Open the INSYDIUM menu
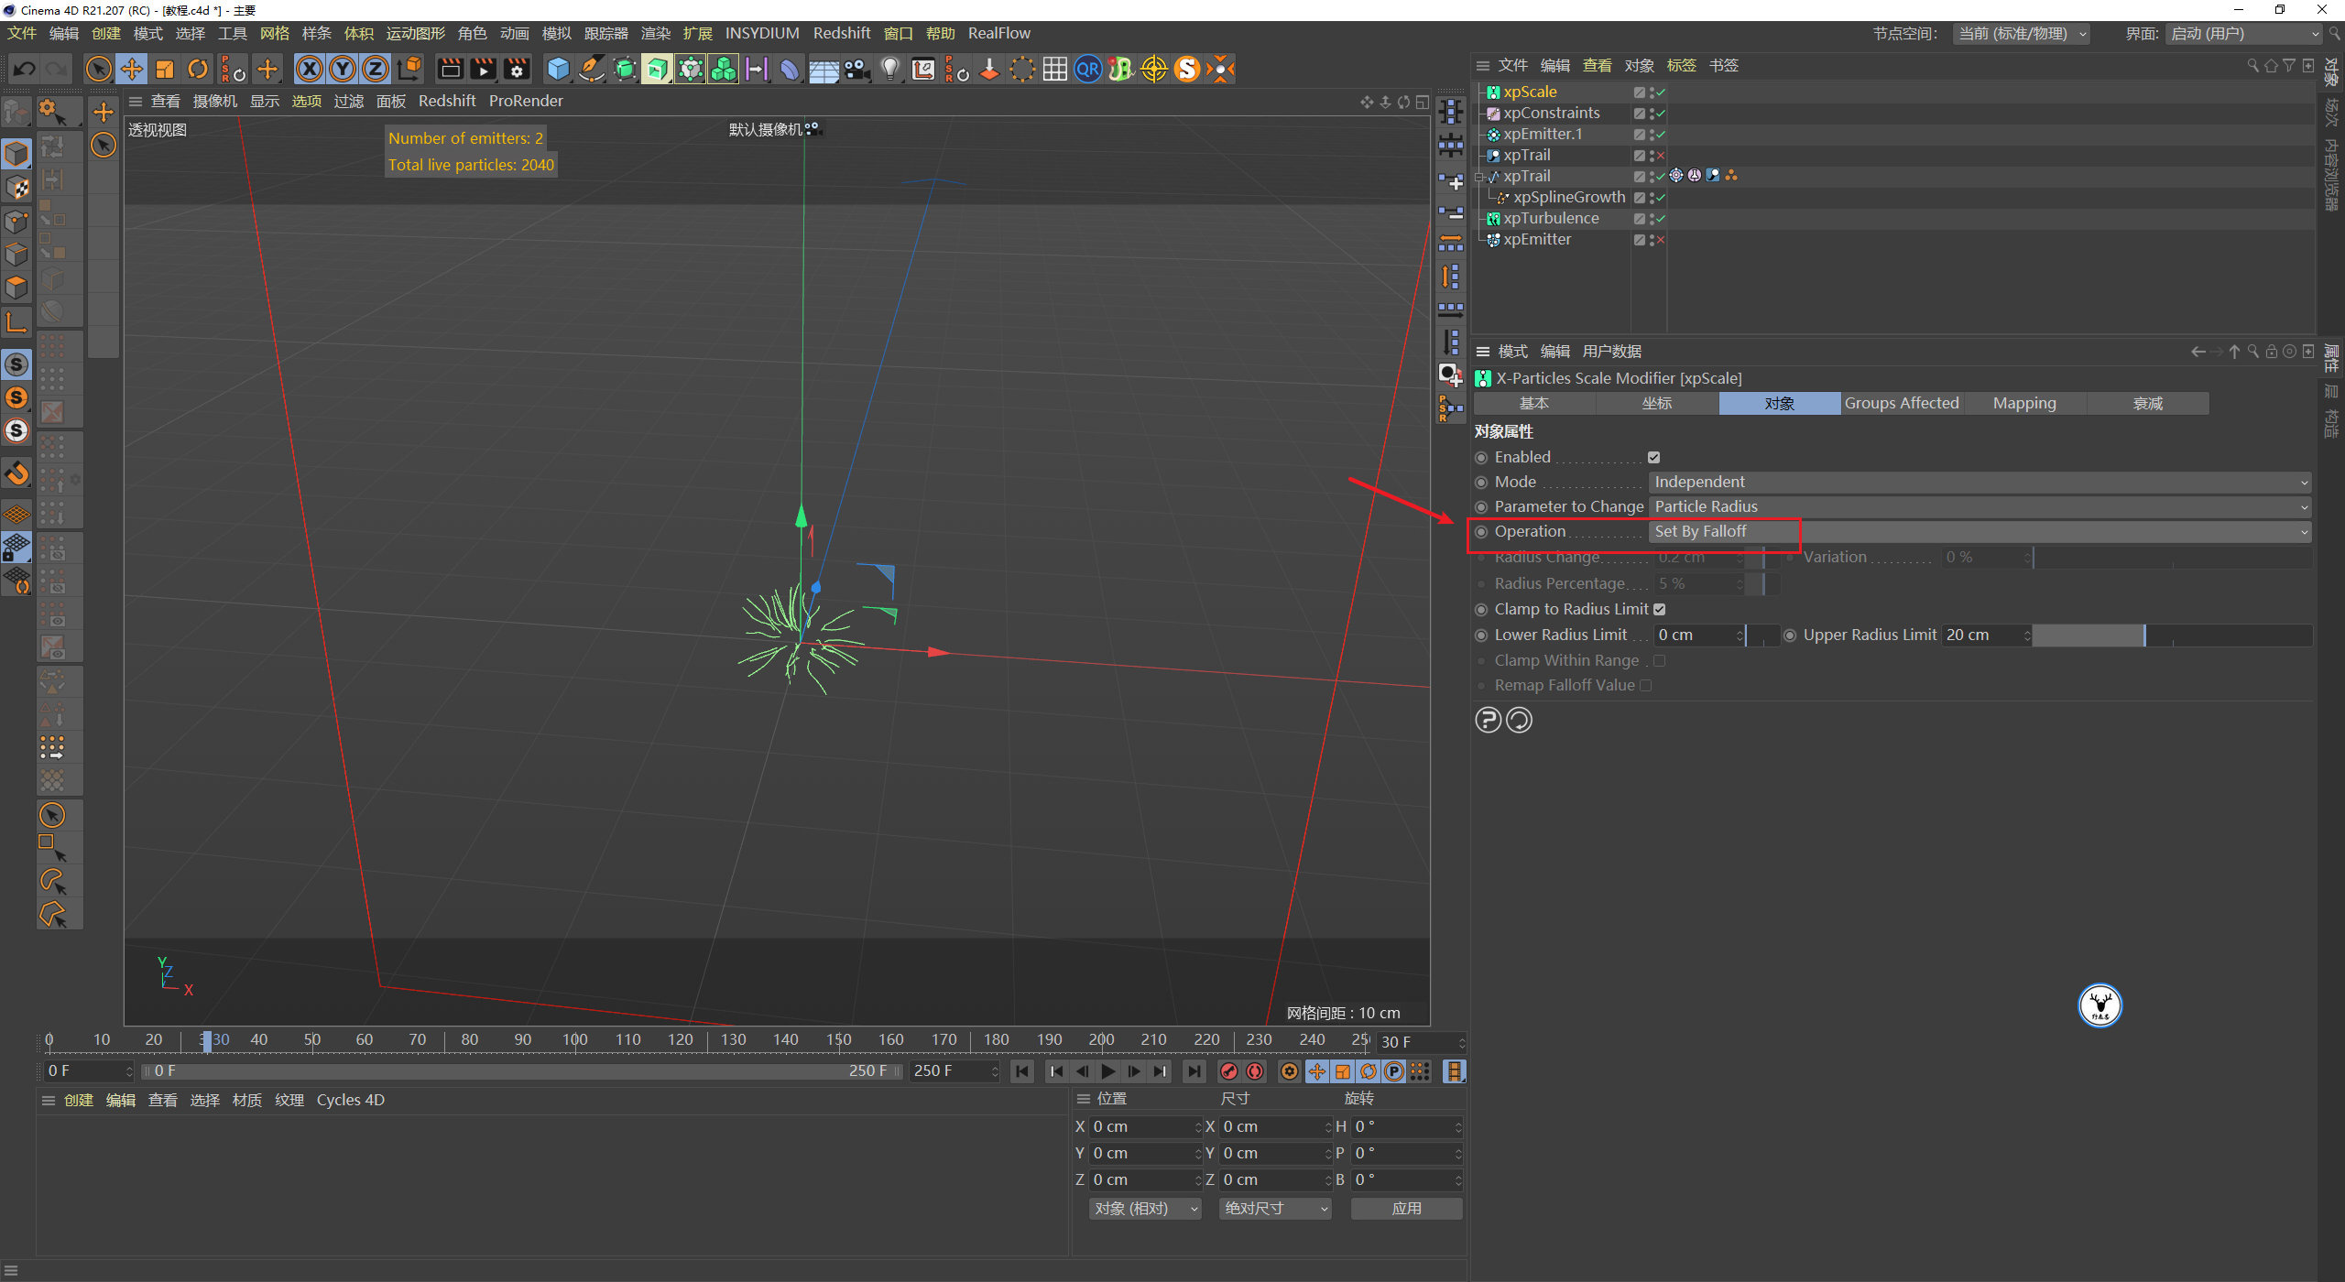The image size is (2345, 1282). [762, 33]
